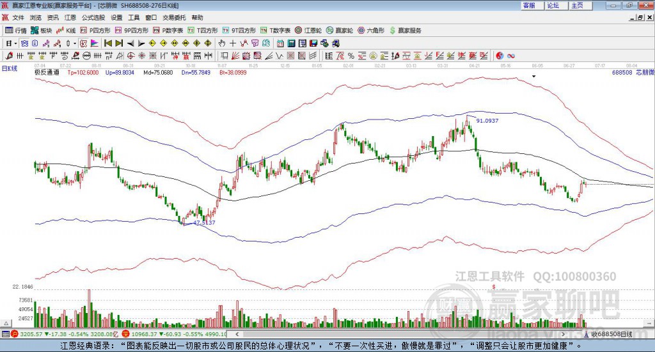
Task: Open the 江恩 menu
Action: (x=70, y=17)
